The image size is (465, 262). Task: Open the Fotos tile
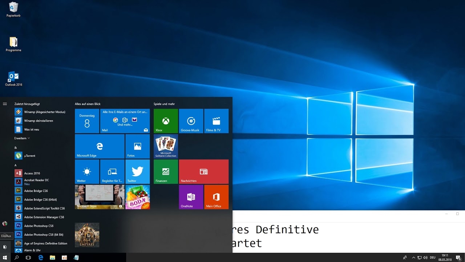pos(137,146)
